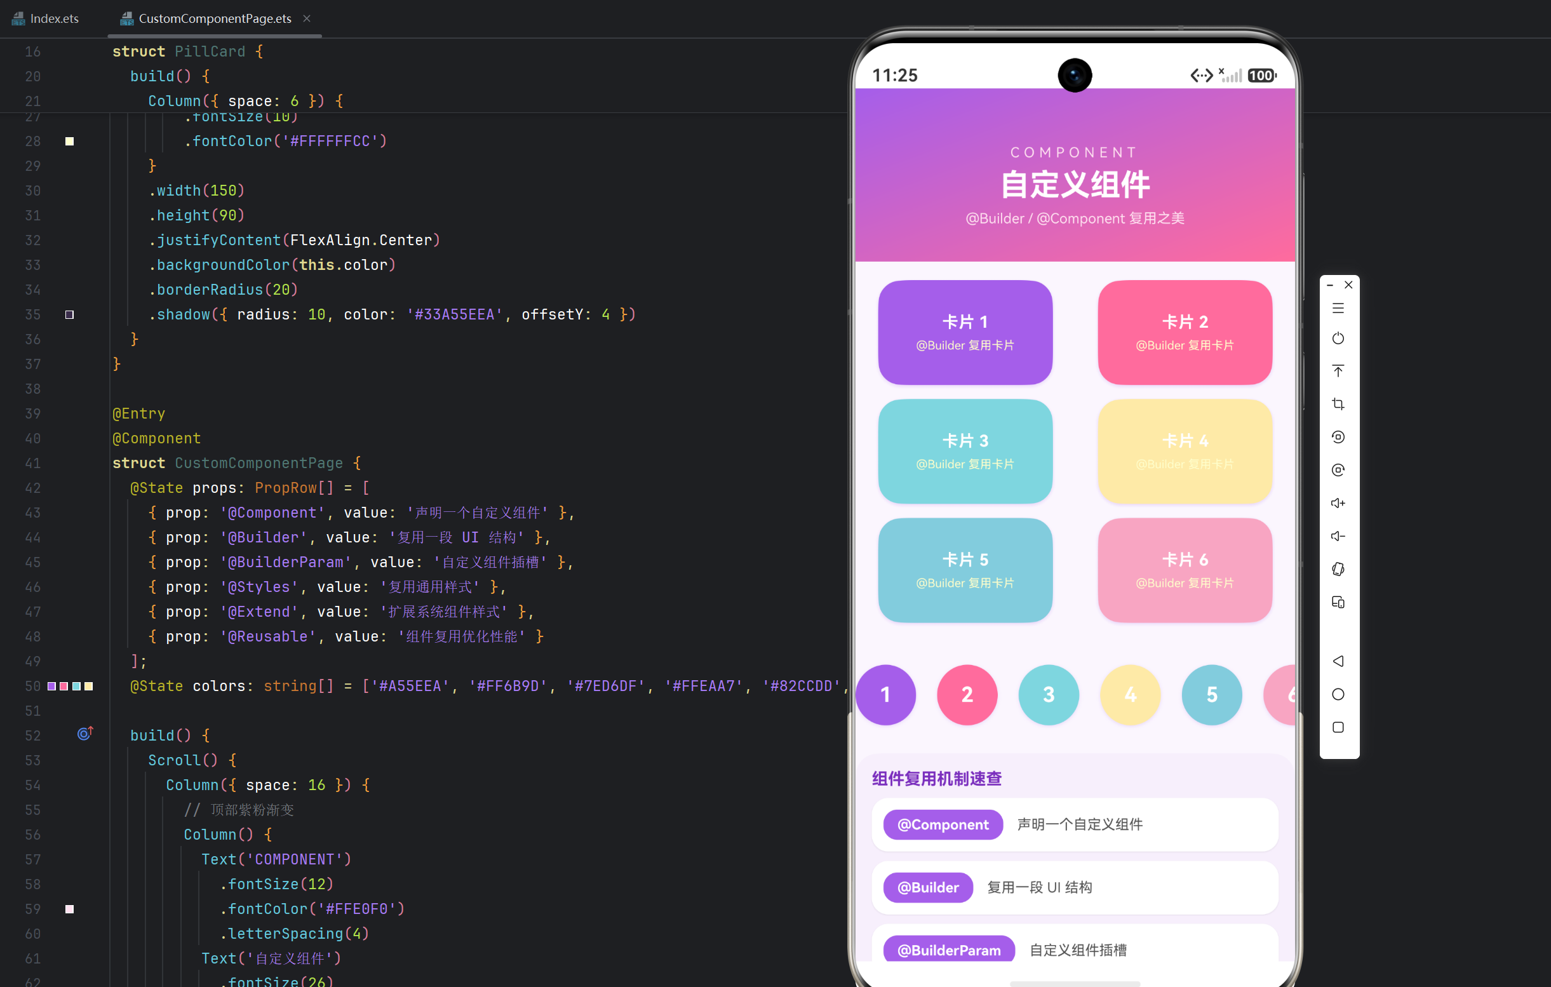Tap the purple 卡片 1 card
The height and width of the screenshot is (987, 1551).
965,332
